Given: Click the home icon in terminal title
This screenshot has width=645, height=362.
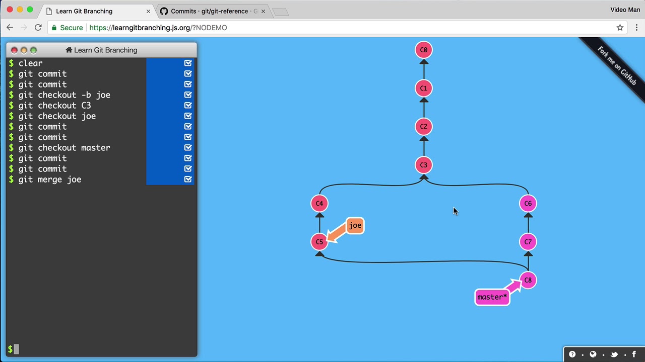Looking at the screenshot, I should point(69,50).
